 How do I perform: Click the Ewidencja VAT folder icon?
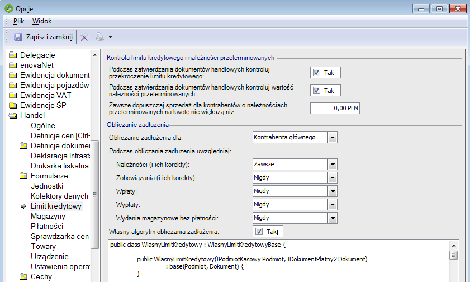click(13, 96)
